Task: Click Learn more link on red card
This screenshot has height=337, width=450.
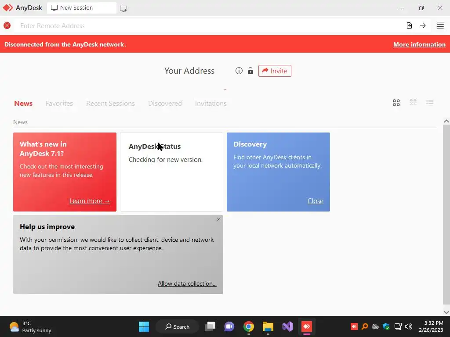Action: tap(90, 201)
